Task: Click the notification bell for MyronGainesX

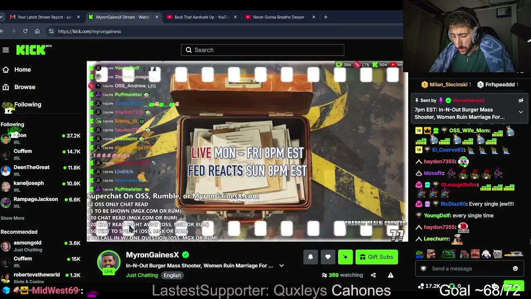Action: pyautogui.click(x=310, y=257)
